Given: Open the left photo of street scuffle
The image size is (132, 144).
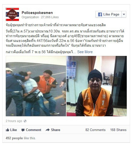Looking at the screenshot, I should [x=36, y=86].
